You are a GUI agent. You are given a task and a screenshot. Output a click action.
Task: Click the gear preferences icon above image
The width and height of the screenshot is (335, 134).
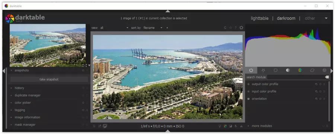coord(242,28)
